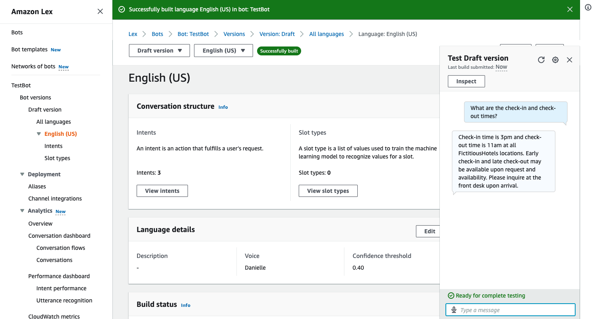Viewport: 595px width, 319px height.
Task: Click the All languages breadcrumb link
Action: pyautogui.click(x=327, y=34)
